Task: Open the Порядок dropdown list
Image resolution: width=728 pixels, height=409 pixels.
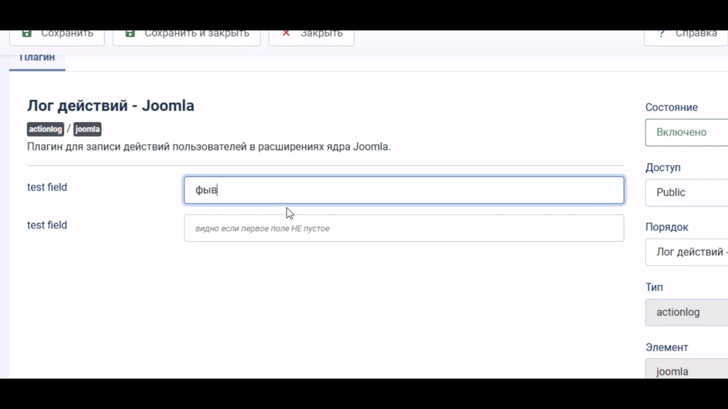Action: [x=686, y=252]
